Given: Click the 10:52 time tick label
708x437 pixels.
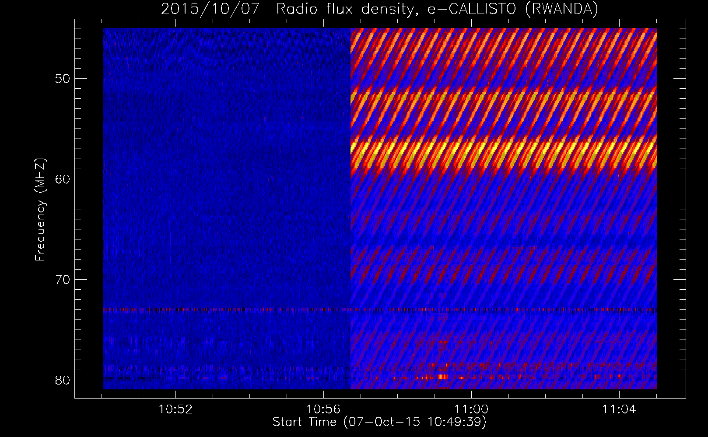Looking at the screenshot, I should point(175,409).
